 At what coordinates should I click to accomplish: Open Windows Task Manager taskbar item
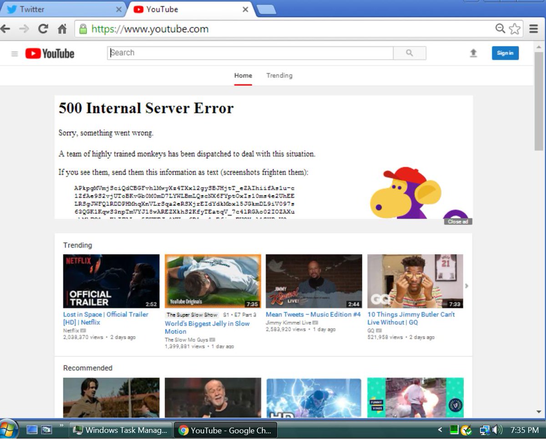point(121,430)
